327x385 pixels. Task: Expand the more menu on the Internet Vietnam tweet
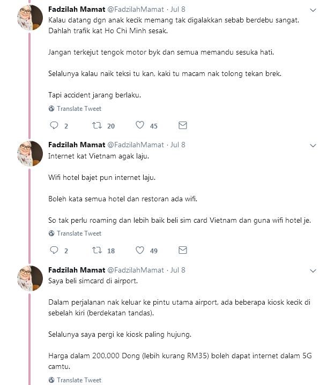click(x=313, y=146)
